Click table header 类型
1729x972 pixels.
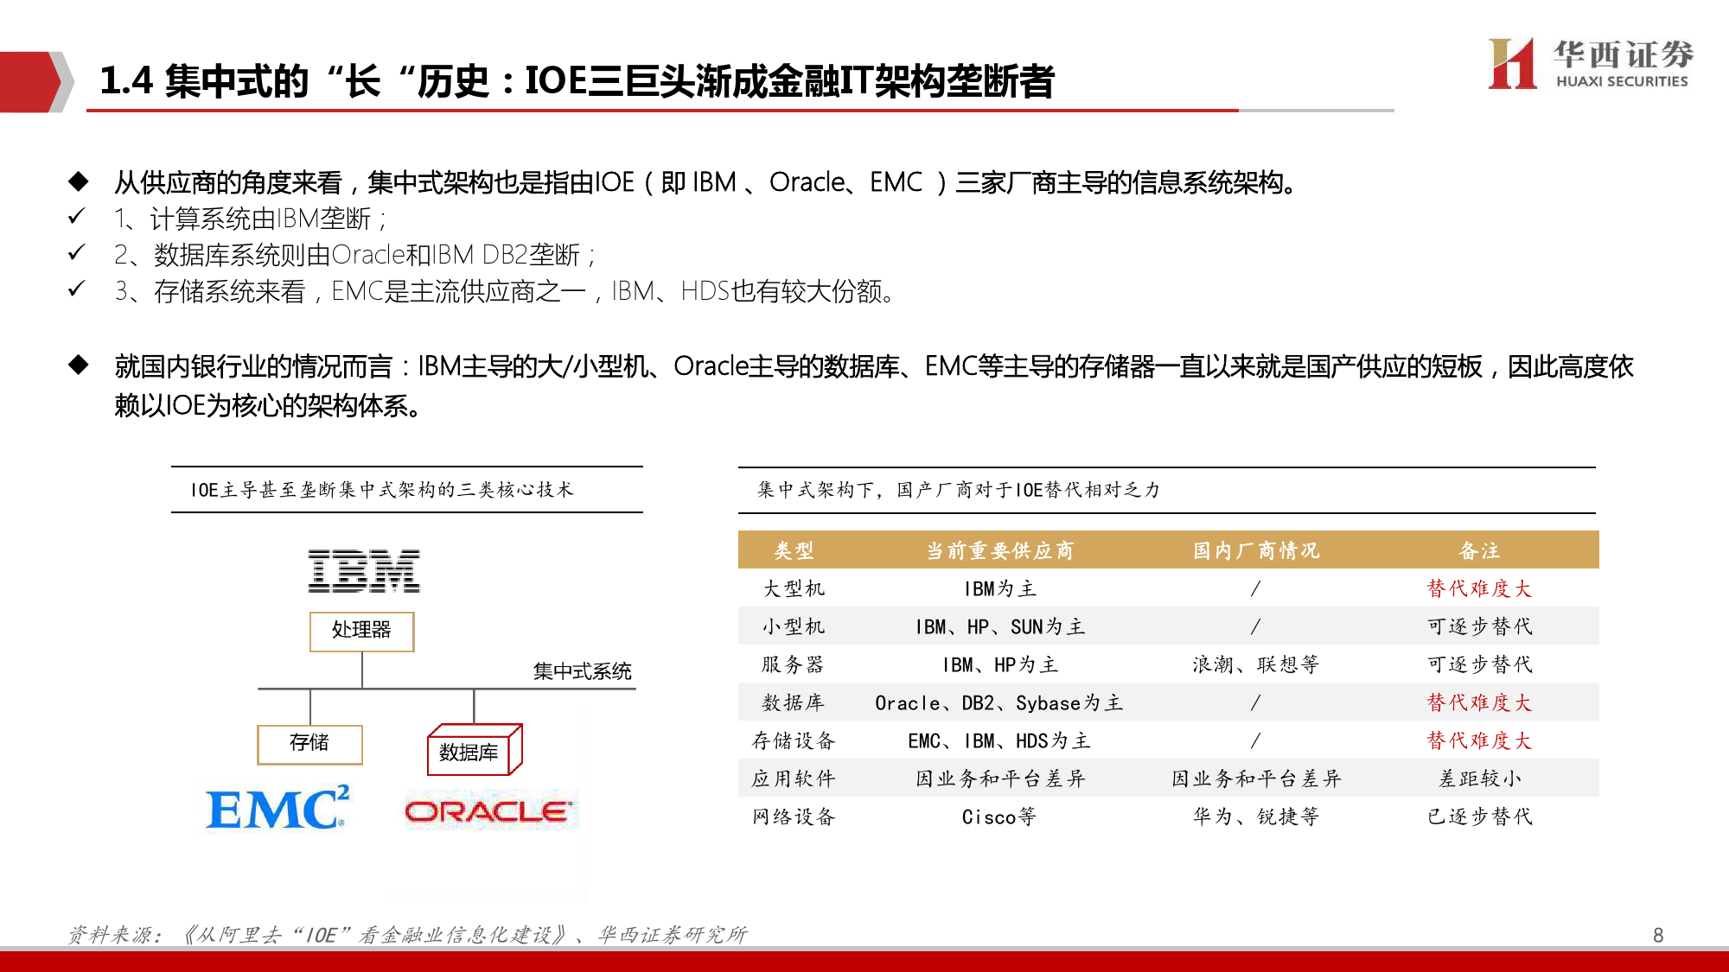794,550
